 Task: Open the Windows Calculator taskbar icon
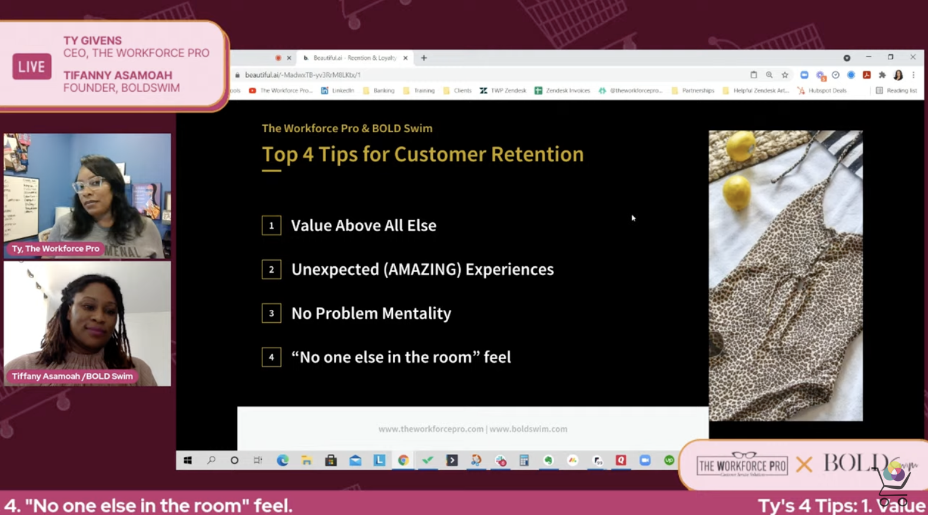pos(524,460)
